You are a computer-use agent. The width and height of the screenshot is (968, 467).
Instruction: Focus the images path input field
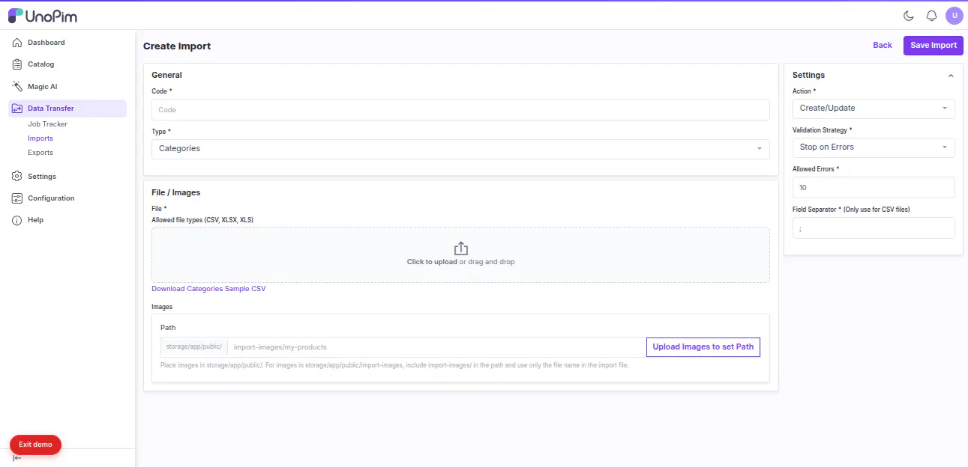(437, 347)
